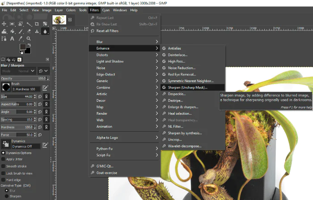
Task: Open the foreground color swatch
Action: 22,47
